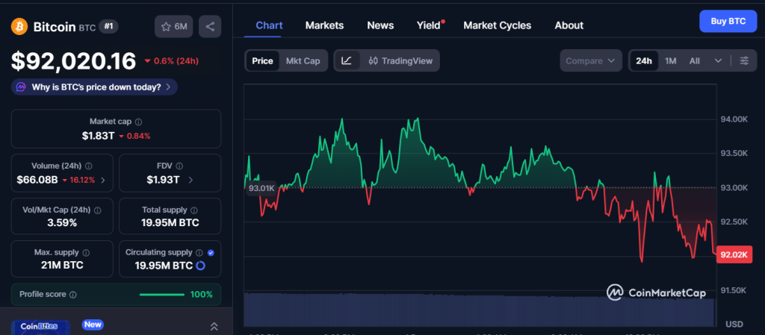Click the $66.08B volume value
The image size is (765, 335).
[37, 180]
